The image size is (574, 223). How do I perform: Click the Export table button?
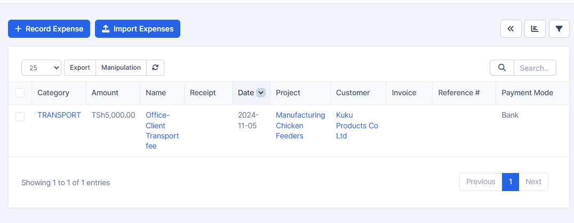(80, 68)
